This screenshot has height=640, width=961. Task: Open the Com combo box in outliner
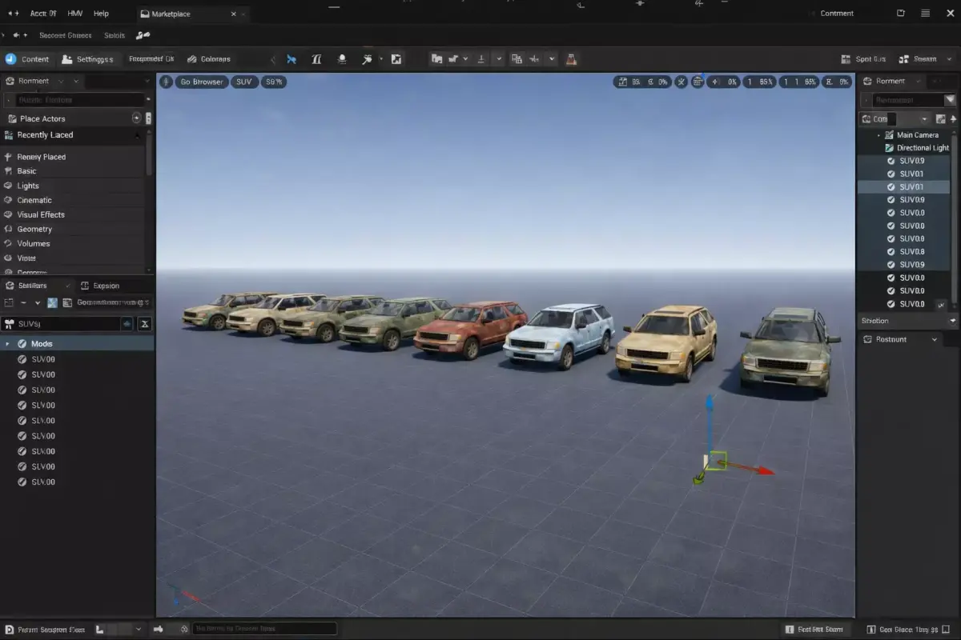tap(895, 118)
